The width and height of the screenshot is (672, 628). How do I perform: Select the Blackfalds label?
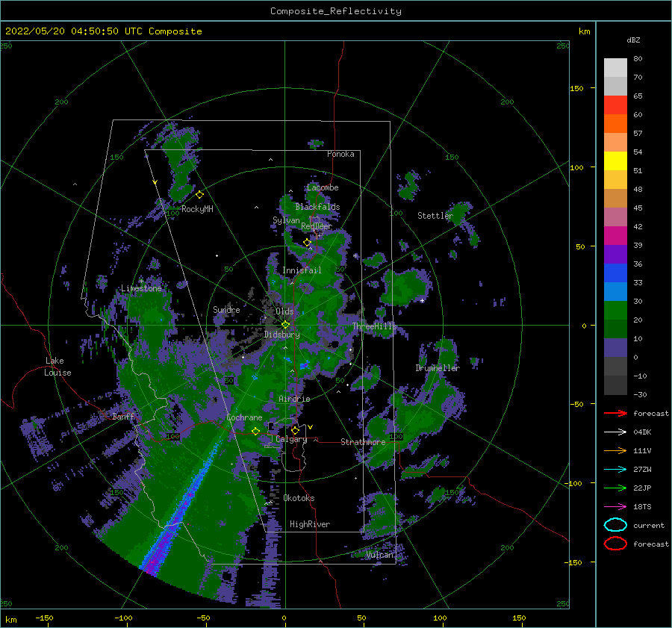317,207
